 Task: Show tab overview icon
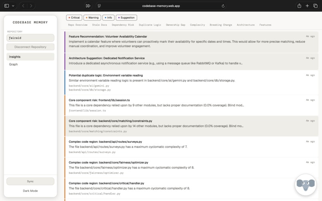316,6
